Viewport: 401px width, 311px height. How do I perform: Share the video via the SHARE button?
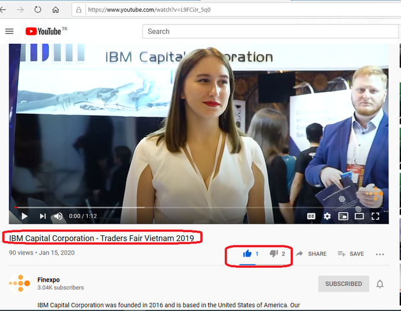pos(311,254)
